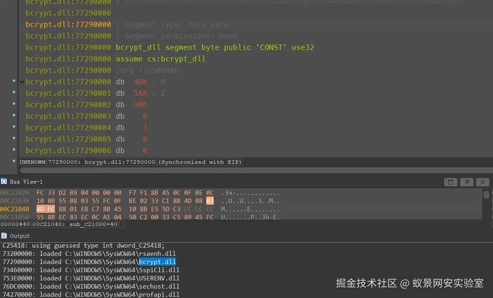Click the ';org 77290000h' comment line
This screenshot has height=298, width=493.
coord(147,70)
